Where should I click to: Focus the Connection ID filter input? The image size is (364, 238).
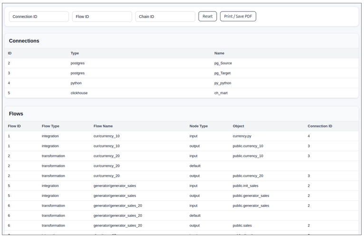(39, 17)
